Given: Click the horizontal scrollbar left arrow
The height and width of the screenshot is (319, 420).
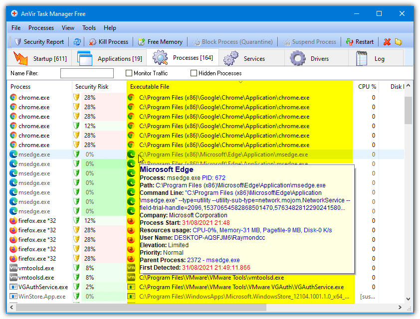Looking at the screenshot, I should tap(11, 307).
